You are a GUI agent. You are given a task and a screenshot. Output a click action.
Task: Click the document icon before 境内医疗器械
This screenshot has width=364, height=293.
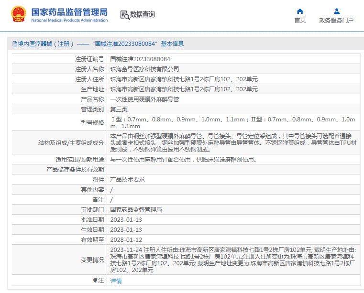(14, 44)
